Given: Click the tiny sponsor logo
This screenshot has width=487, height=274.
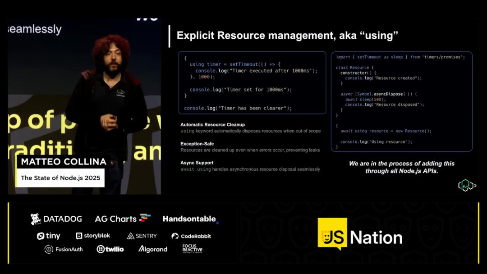Looking at the screenshot, I should point(48,236).
